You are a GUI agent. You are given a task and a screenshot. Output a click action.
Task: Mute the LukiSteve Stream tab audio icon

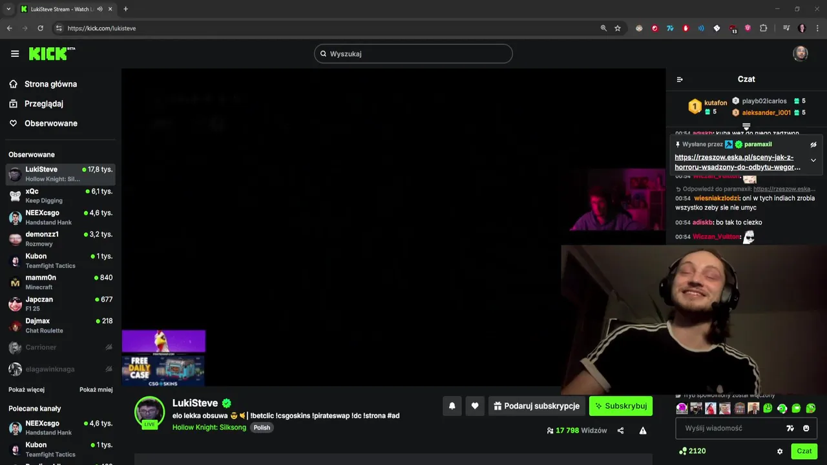[99, 9]
